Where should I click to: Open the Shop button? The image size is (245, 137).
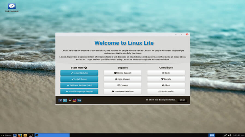(x=166, y=85)
